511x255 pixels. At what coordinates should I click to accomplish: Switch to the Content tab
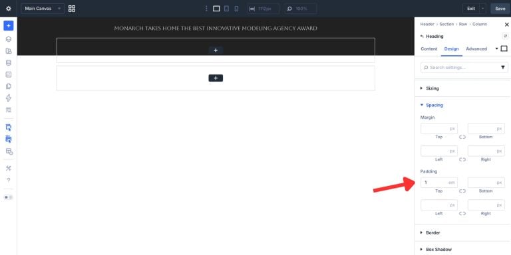point(429,48)
